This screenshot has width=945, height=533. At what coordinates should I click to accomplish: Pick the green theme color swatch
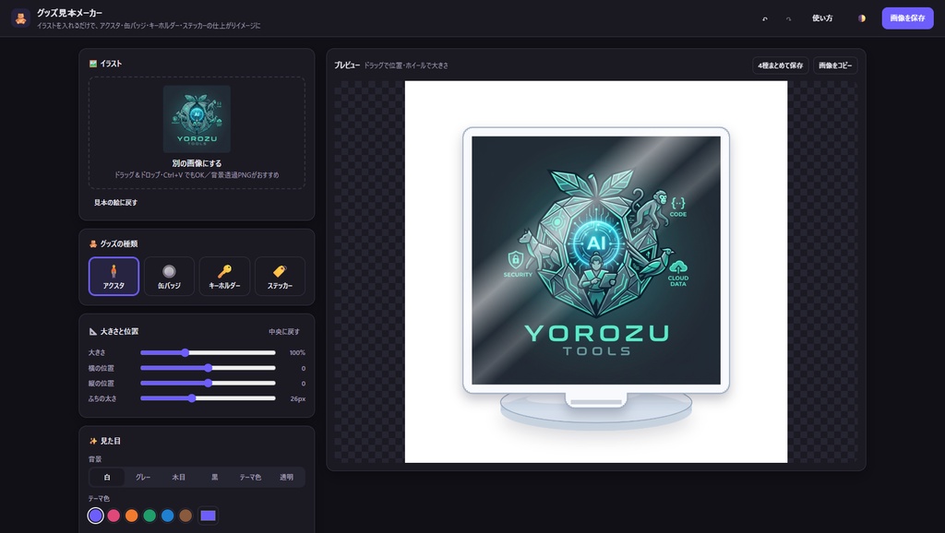tap(150, 515)
